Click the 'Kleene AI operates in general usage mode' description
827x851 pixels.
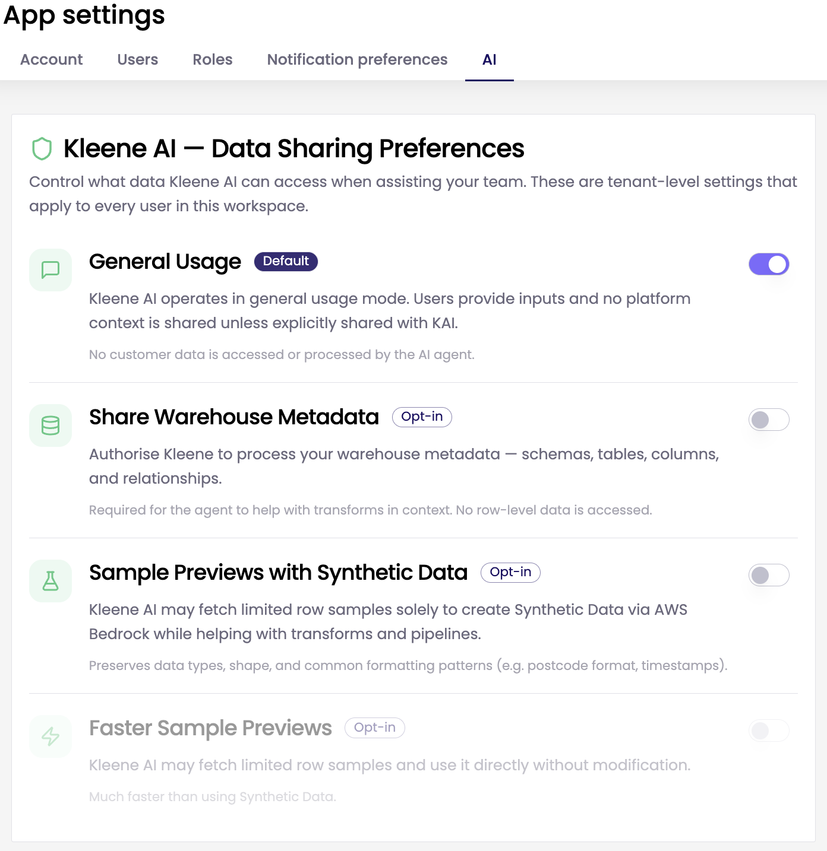390,311
